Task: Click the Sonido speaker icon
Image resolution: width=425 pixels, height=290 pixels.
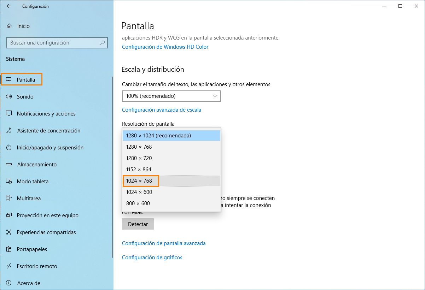Action: coord(9,96)
